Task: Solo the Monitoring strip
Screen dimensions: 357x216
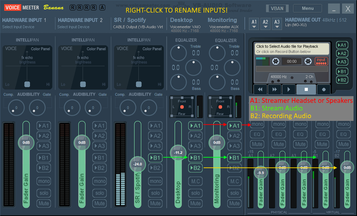Action: point(235,193)
